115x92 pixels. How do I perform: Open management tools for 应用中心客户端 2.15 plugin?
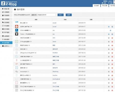coord(112,27)
